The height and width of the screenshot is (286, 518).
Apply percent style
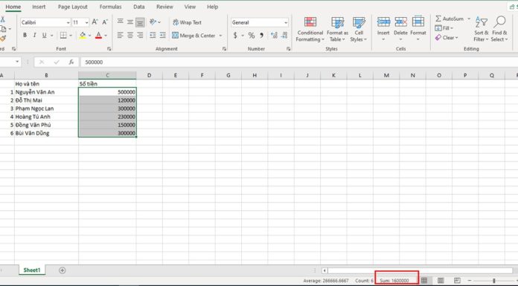(252, 36)
